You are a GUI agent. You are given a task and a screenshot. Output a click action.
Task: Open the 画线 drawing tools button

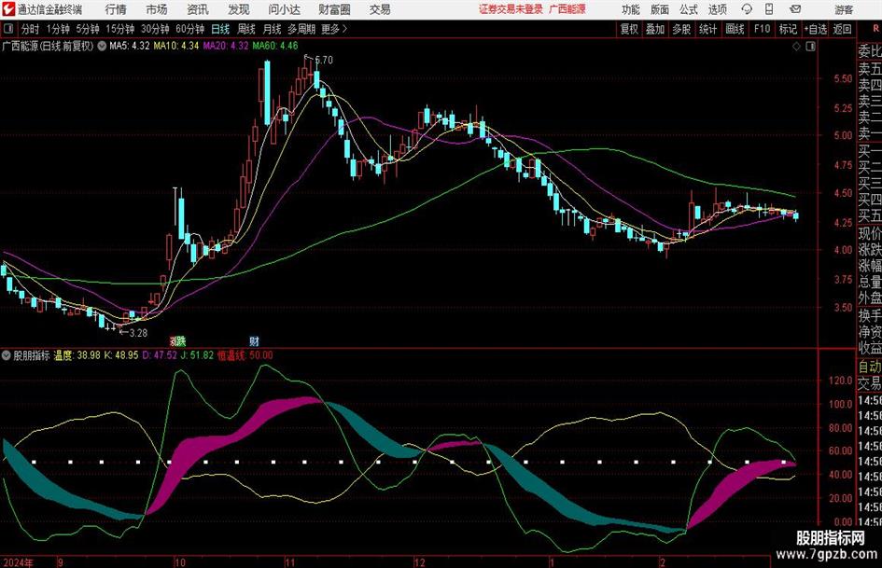pos(735,29)
